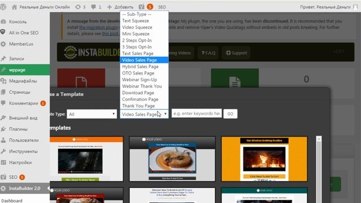Select Text Squeeze option
The height and width of the screenshot is (203, 361).
click(144, 21)
